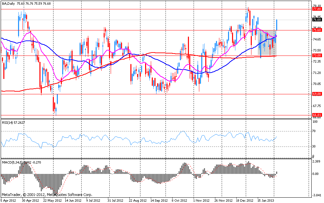Click the red 73.00 support level tag
The height and width of the screenshot is (203, 324).
[x=316, y=56]
